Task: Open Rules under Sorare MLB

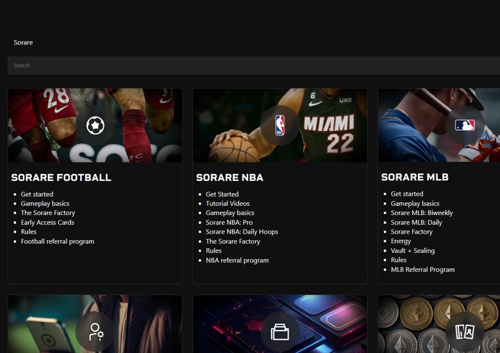Action: [x=399, y=260]
